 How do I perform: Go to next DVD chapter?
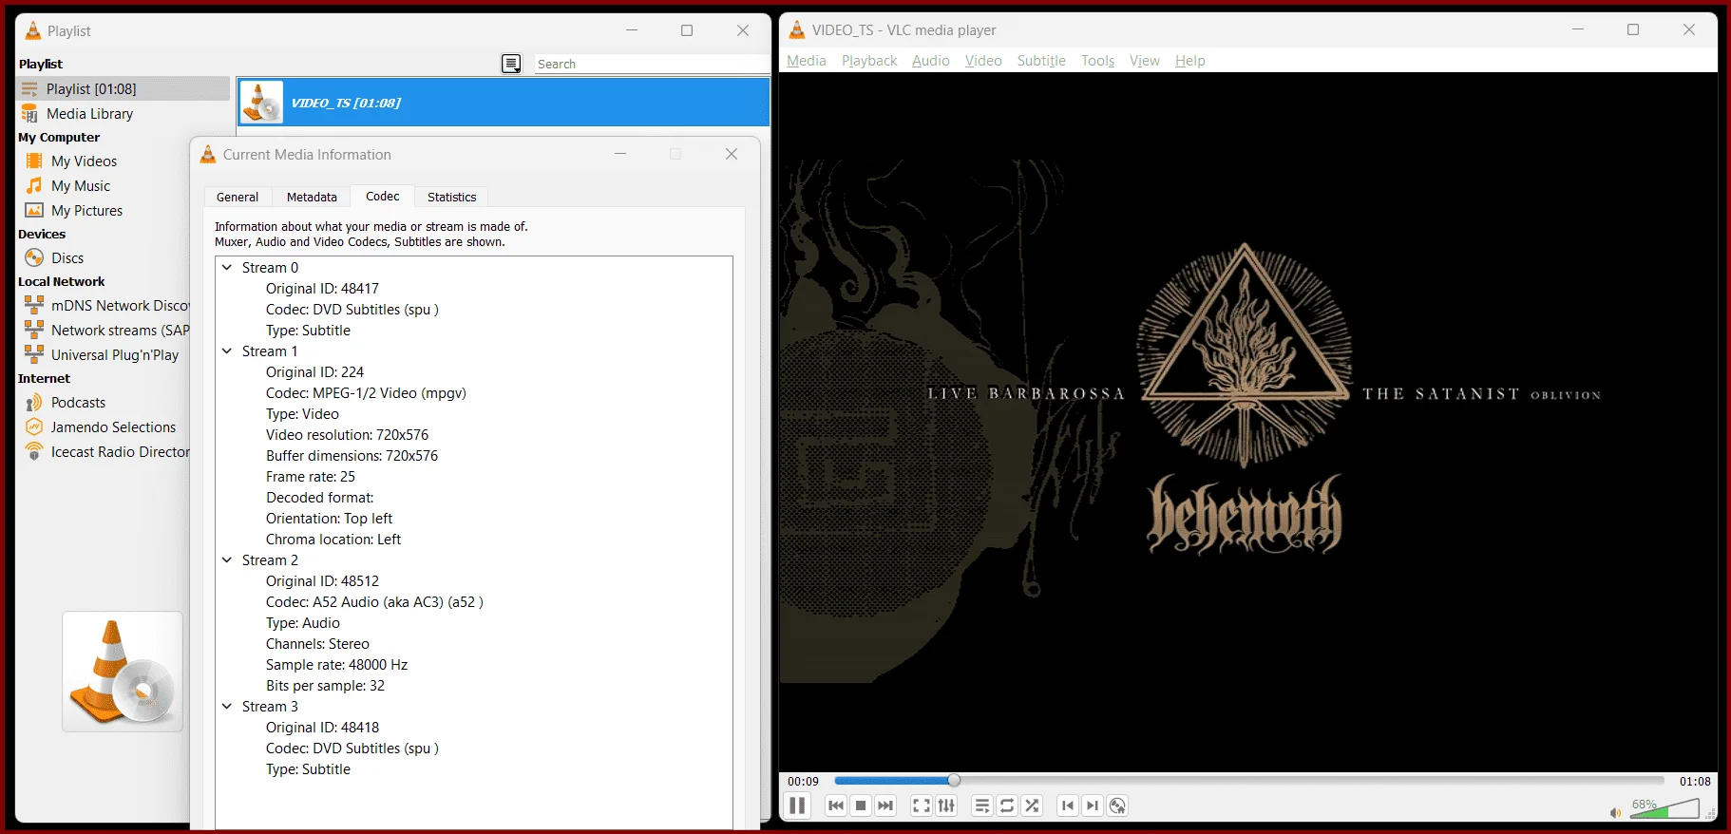pyautogui.click(x=1093, y=806)
